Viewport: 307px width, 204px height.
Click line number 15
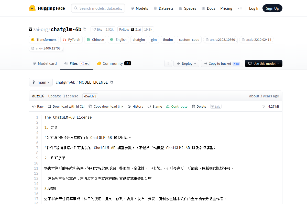tap(36, 189)
